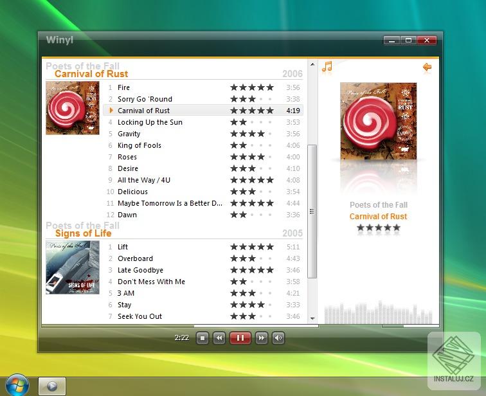This screenshot has width=486, height=396.
Task: Open the volume speaker control
Action: click(x=278, y=337)
